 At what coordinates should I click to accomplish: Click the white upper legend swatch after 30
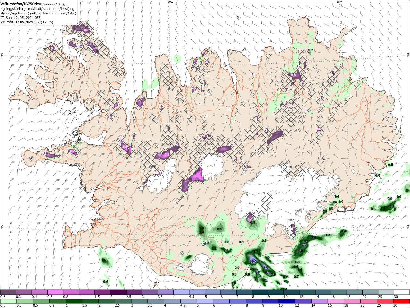[401, 292]
